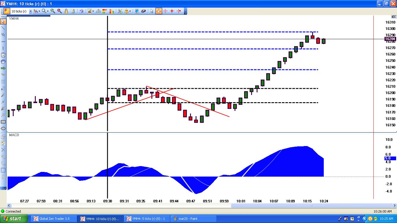
Task: Expand hidden system tray icons arrow
Action: (364, 219)
